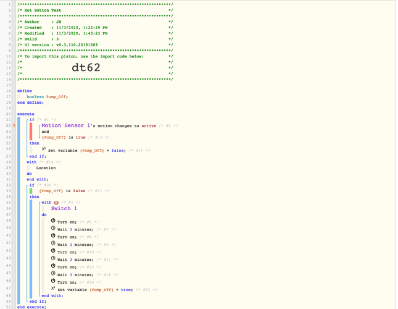Click the then keyword on line 34
Viewport: 398px width, 309px height.
(35, 197)
